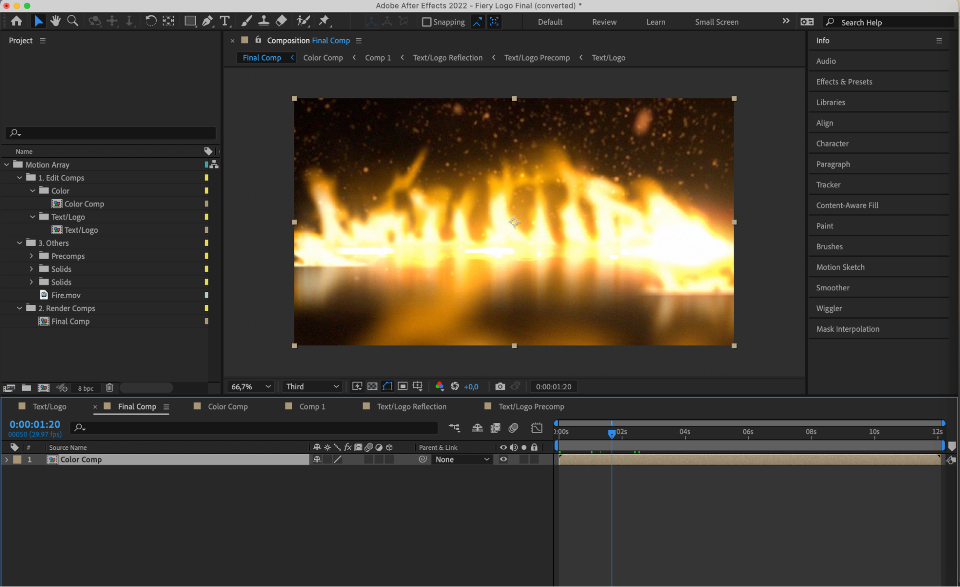Open the 66,7% magnification dropdown
960x587 pixels.
[x=251, y=386]
